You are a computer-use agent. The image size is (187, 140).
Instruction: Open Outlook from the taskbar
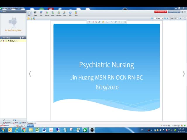point(10,130)
